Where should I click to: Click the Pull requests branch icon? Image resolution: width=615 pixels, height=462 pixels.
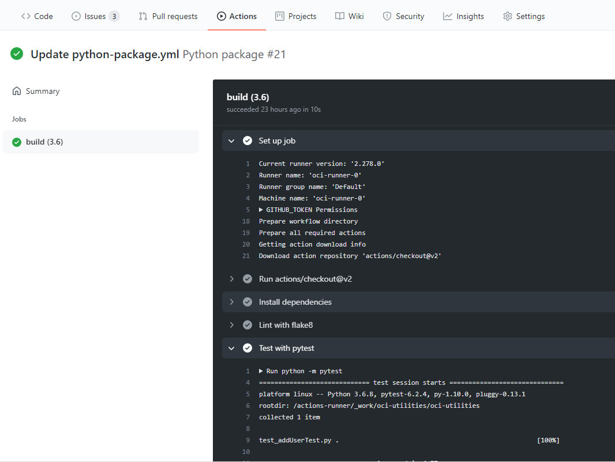[143, 16]
